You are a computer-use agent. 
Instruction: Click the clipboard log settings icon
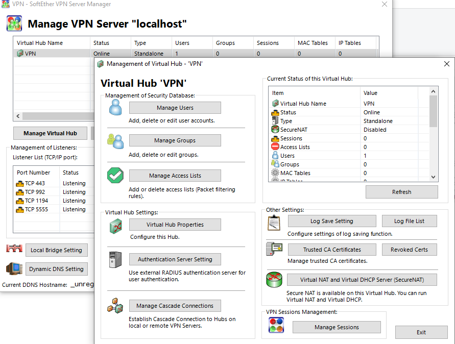pos(274,223)
